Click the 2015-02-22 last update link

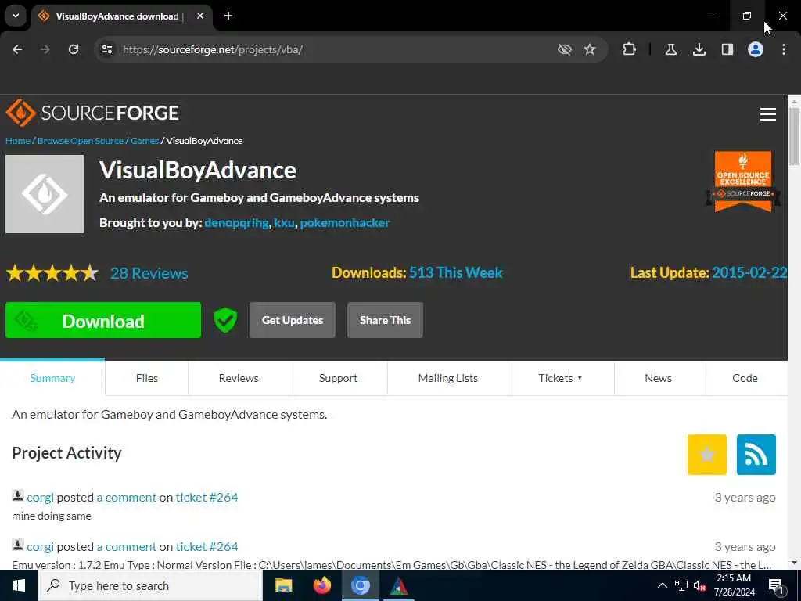[x=749, y=272]
